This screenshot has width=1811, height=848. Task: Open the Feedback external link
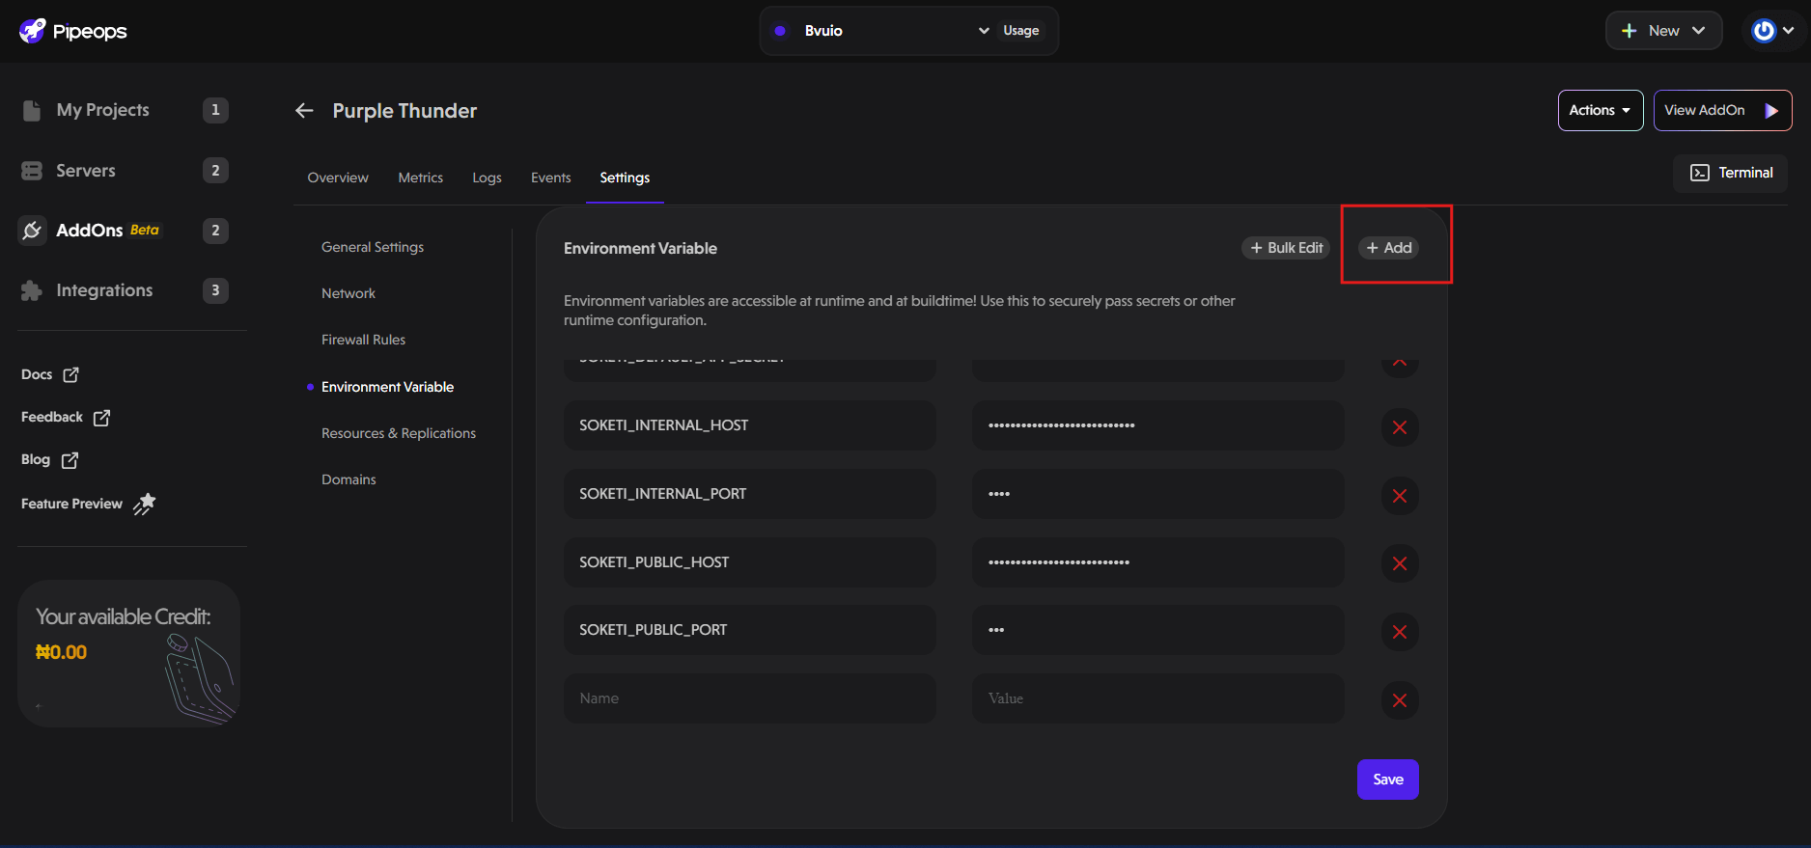click(x=66, y=417)
